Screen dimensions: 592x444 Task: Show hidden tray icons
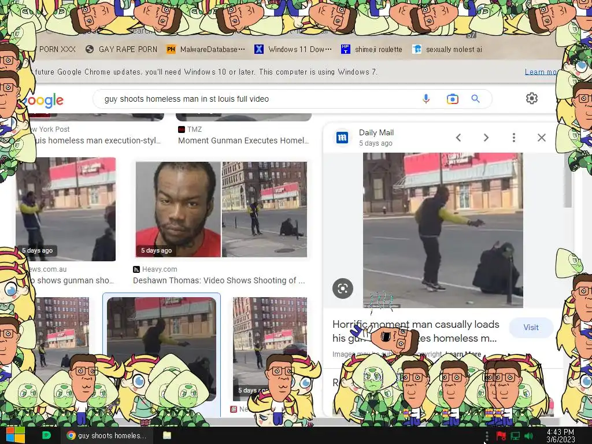(487, 436)
